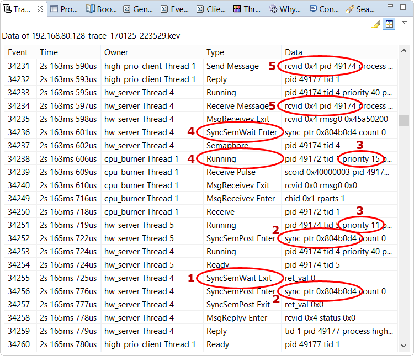Click the Why... tab gear icon
This screenshot has width=414, height=356.
click(x=273, y=9)
